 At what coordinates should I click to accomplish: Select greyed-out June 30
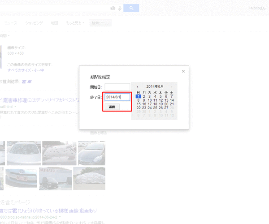tap(144, 112)
